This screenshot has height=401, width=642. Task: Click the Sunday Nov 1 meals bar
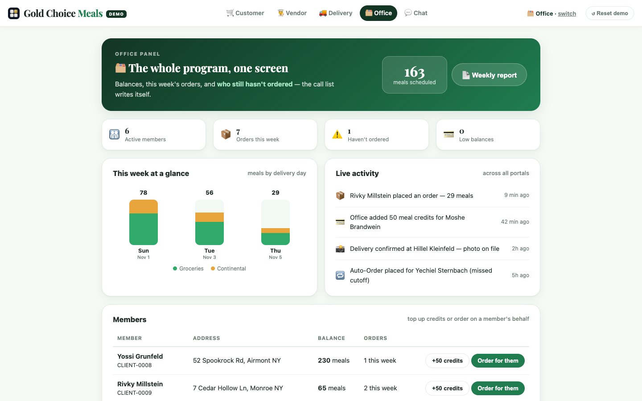click(x=144, y=222)
